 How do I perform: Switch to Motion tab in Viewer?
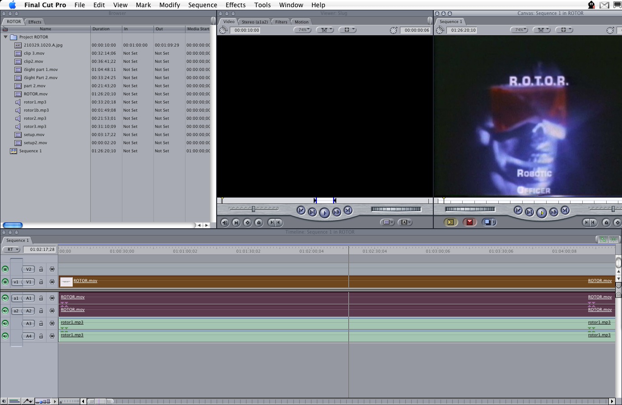302,22
